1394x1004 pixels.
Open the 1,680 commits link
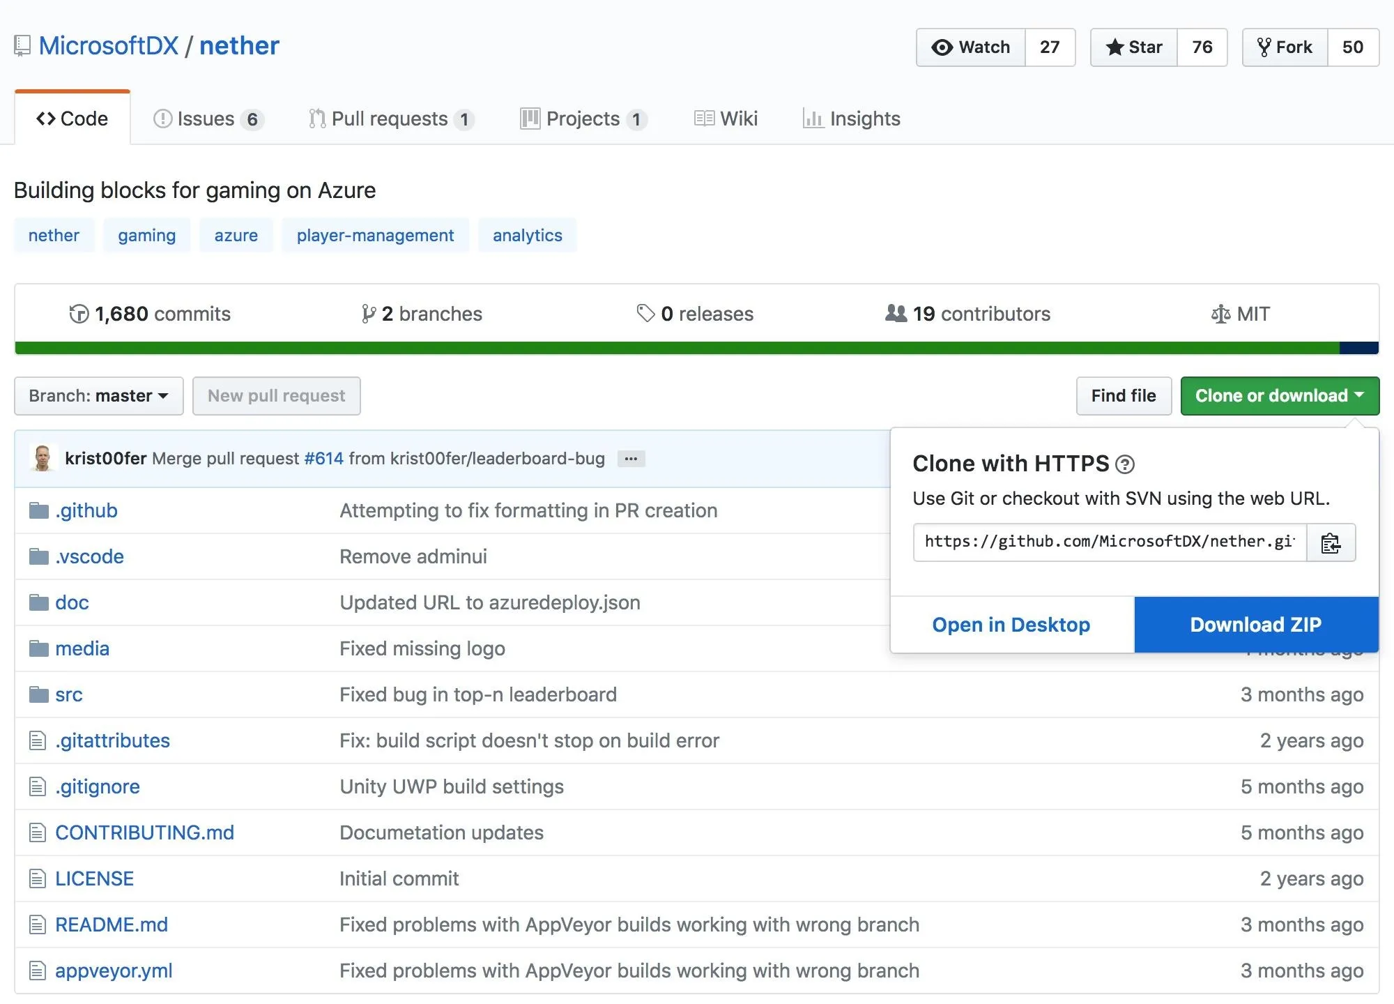click(x=150, y=314)
